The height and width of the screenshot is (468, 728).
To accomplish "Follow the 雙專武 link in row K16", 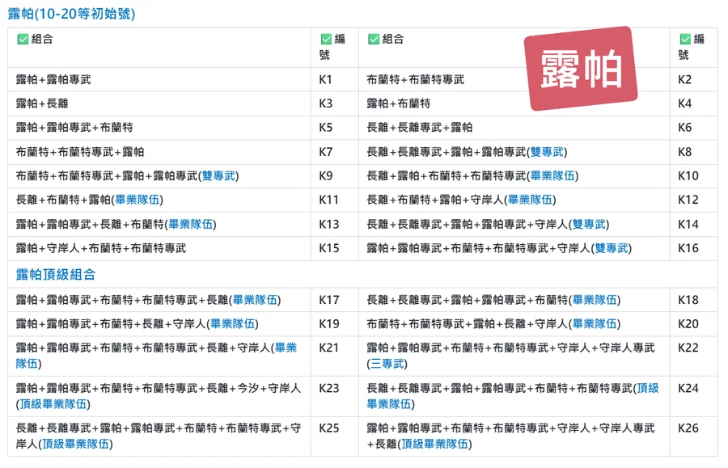I will (612, 249).
